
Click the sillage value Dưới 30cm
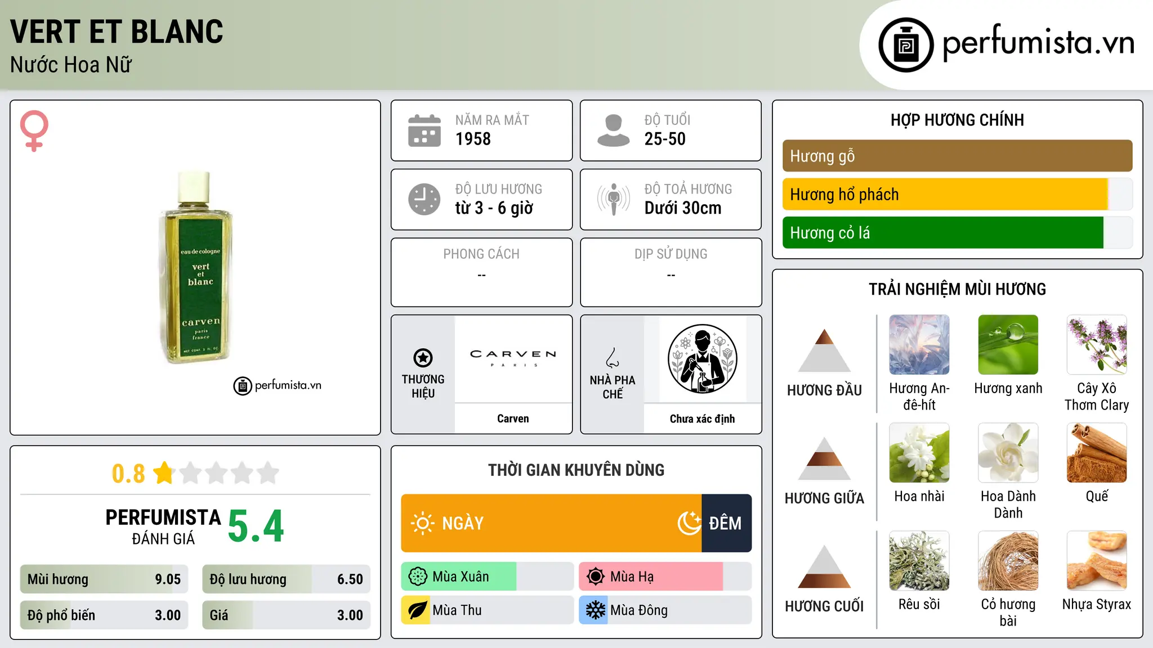(683, 208)
